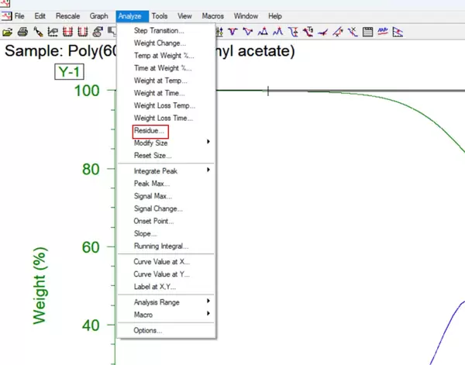Select Onset Point... in the menu

tap(153, 221)
